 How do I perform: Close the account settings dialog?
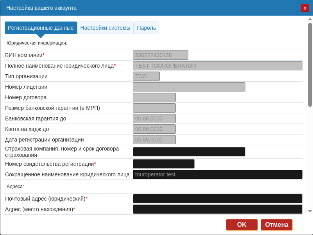coord(305,8)
